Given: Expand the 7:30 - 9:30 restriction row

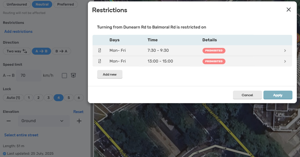Looking at the screenshot, I should pyautogui.click(x=285, y=51).
